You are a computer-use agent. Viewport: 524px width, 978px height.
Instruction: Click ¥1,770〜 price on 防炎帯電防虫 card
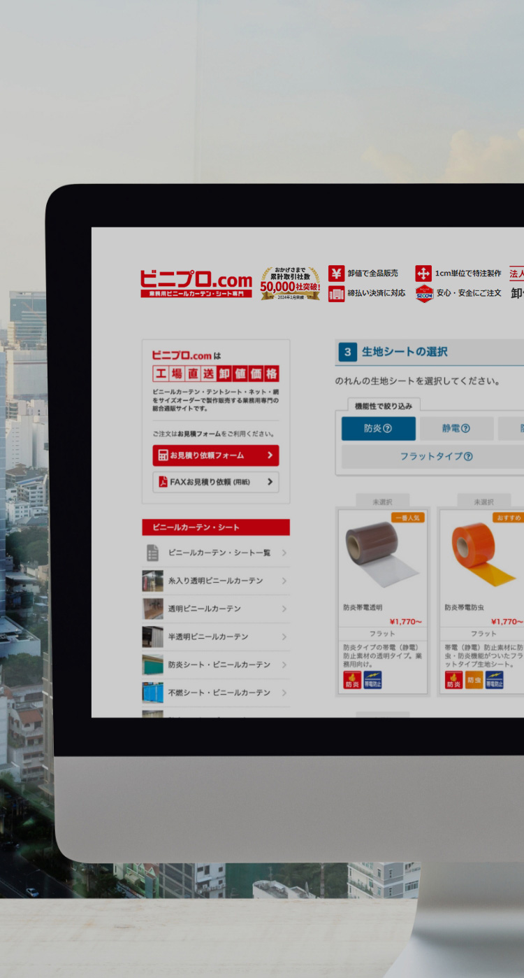(507, 621)
